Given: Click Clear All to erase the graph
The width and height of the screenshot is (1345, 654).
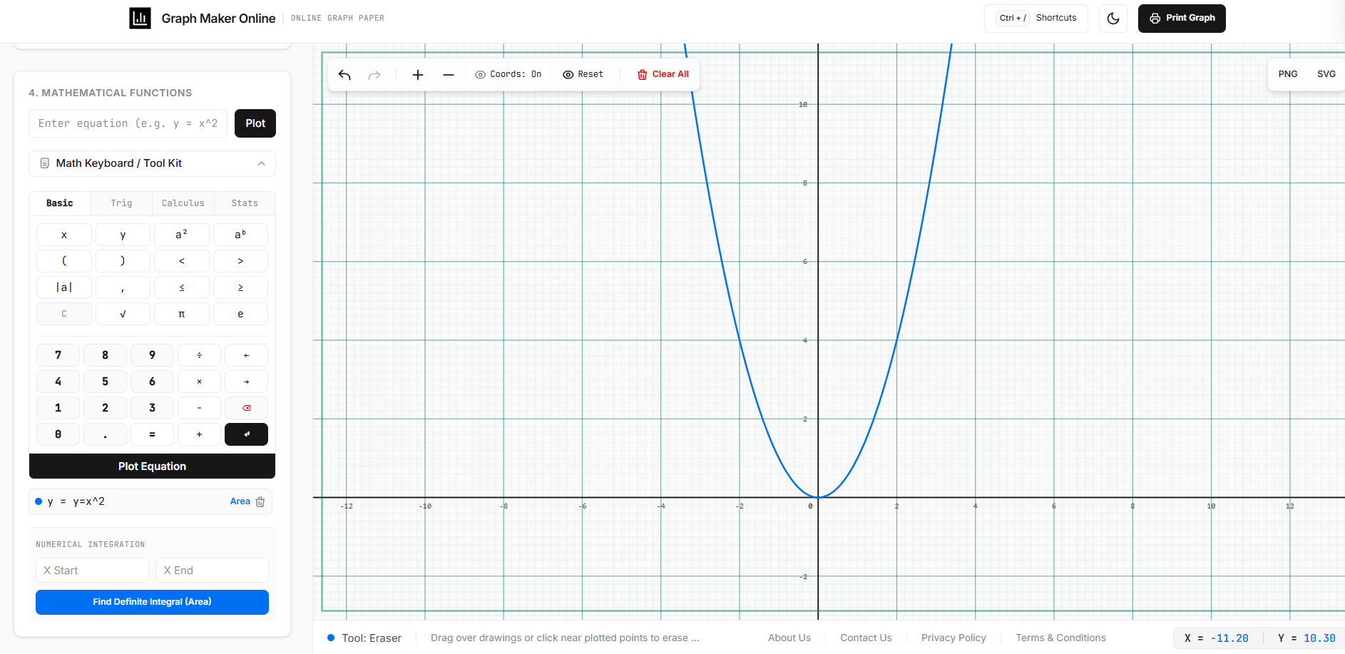Looking at the screenshot, I should (663, 74).
